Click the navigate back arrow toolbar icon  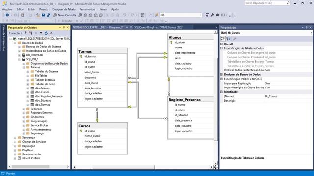click(x=7, y=15)
